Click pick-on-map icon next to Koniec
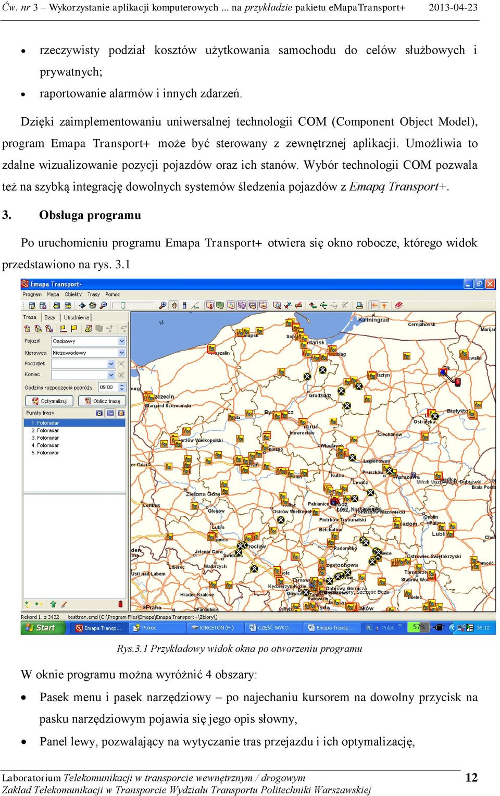 [x=121, y=375]
